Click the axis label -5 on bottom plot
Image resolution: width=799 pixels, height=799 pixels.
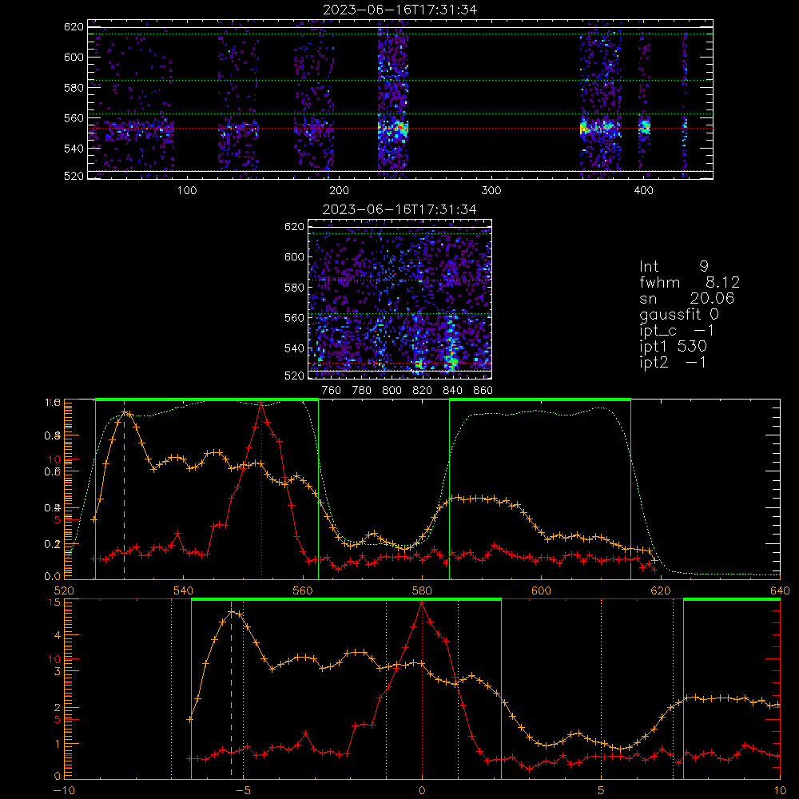(x=243, y=790)
